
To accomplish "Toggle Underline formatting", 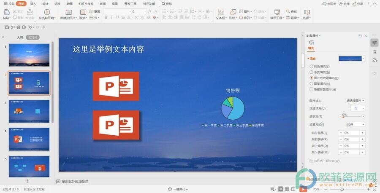I will click(117, 17).
